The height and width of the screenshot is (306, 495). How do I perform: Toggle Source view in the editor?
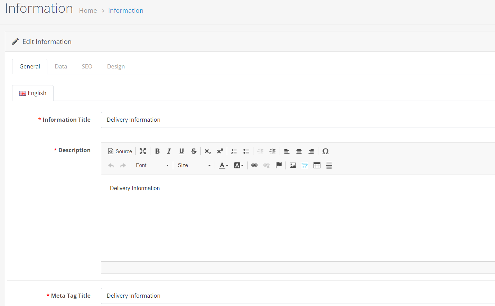120,151
